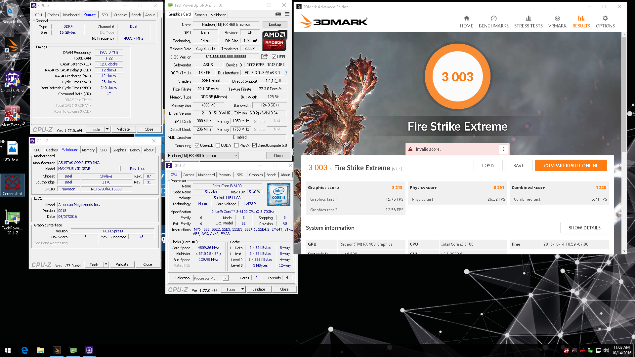Click the AMD Radeon logo in GPU-Z
Image resolution: width=635 pixels, height=357 pixels.
pos(275,40)
